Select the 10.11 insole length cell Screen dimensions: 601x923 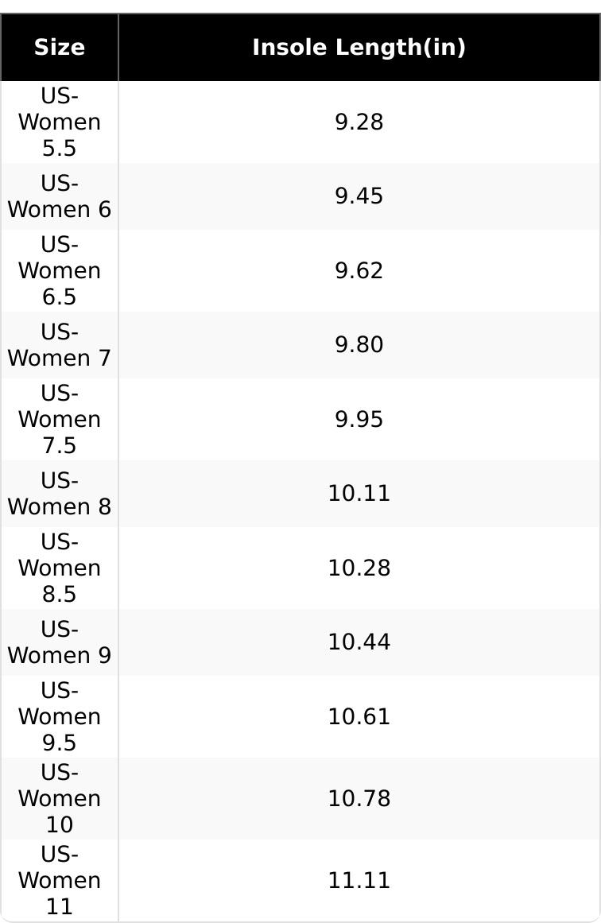[359, 494]
